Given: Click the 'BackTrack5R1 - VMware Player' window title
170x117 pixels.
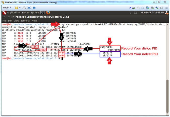Looking at the screenshot, I should point(31,2).
